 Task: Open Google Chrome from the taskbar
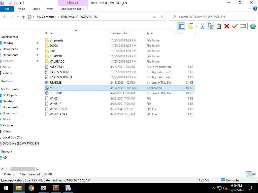[x=31, y=188]
